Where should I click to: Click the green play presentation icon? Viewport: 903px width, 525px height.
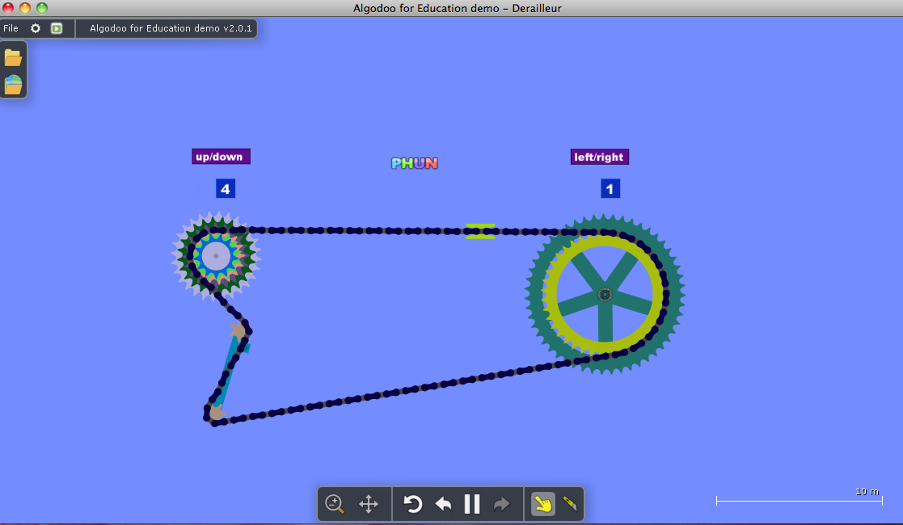pos(57,28)
